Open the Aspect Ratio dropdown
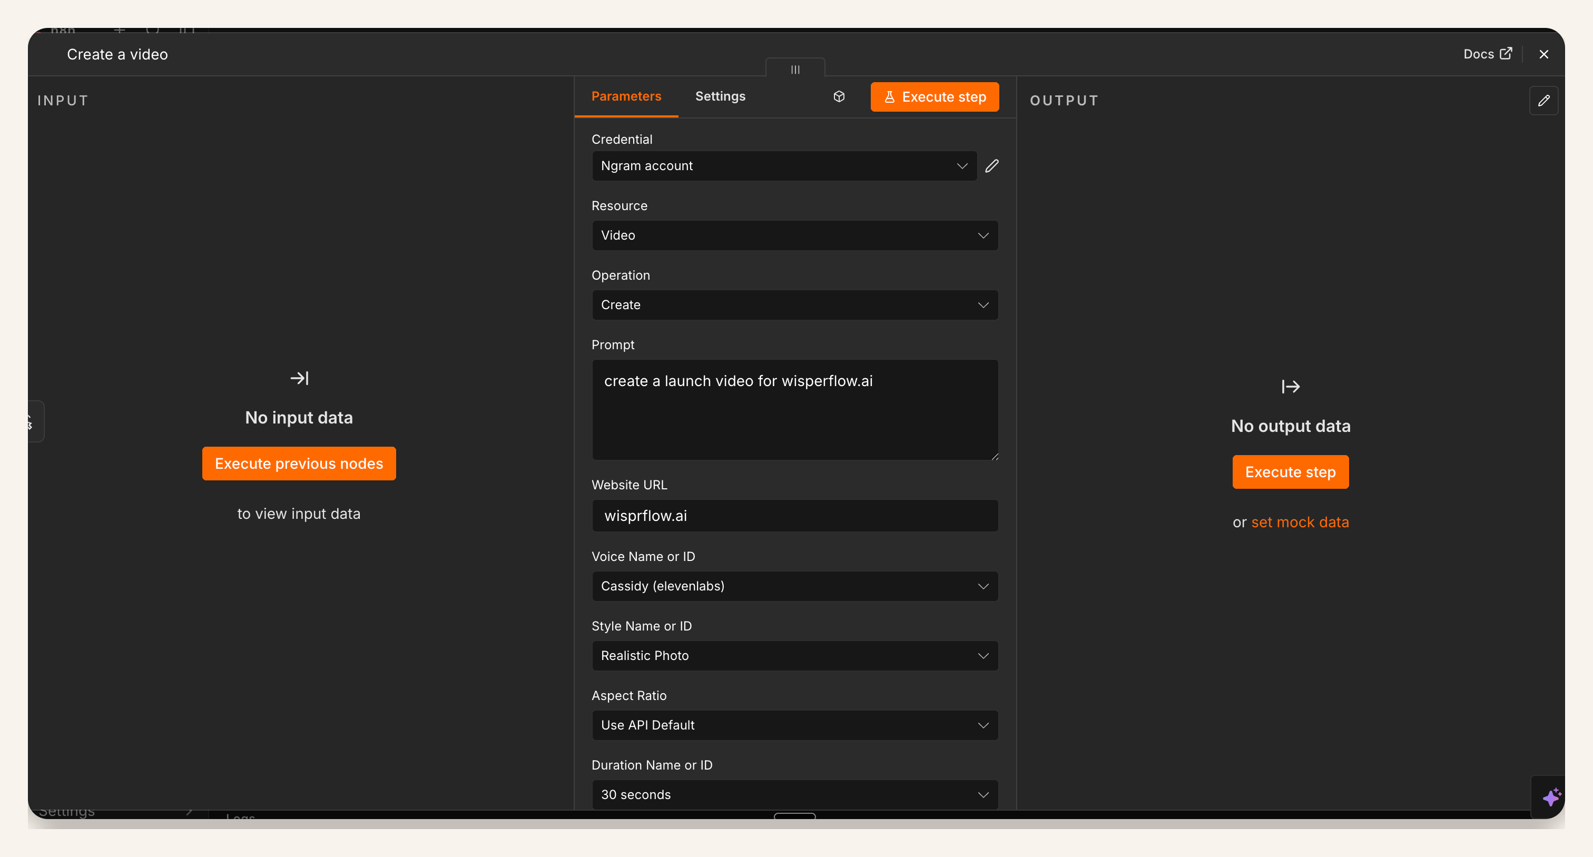 [x=794, y=725]
